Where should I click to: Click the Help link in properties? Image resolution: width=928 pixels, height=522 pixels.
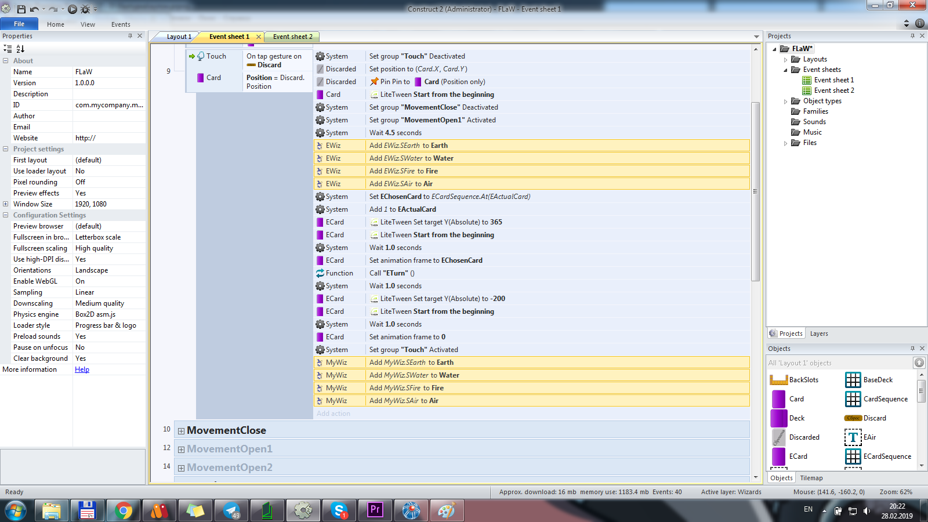tap(82, 369)
